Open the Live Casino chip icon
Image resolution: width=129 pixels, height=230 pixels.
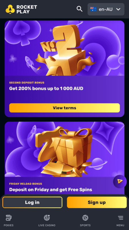point(47,218)
